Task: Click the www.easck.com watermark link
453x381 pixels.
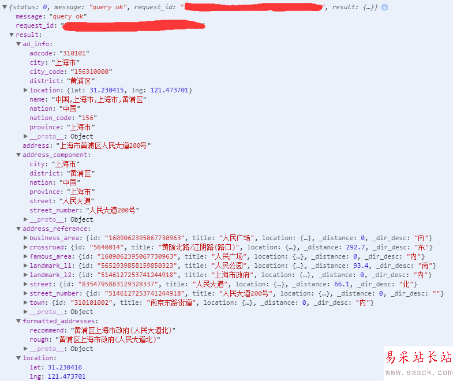Action: 419,372
